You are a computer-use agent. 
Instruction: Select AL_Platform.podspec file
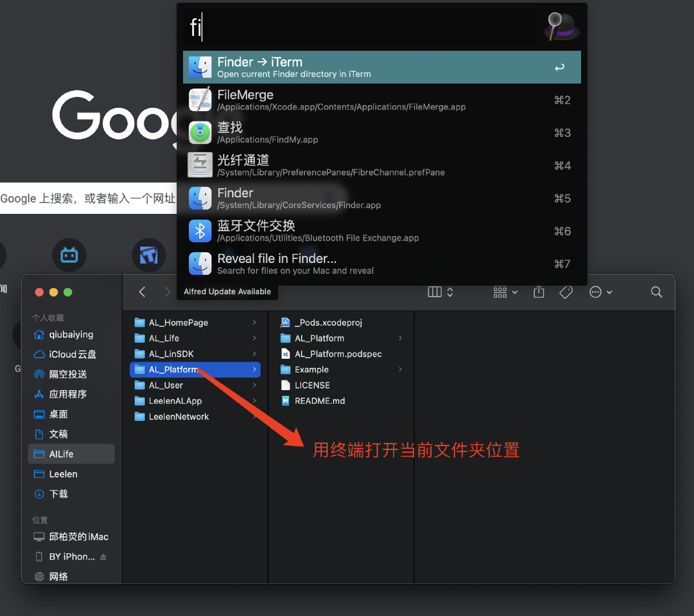(x=341, y=354)
